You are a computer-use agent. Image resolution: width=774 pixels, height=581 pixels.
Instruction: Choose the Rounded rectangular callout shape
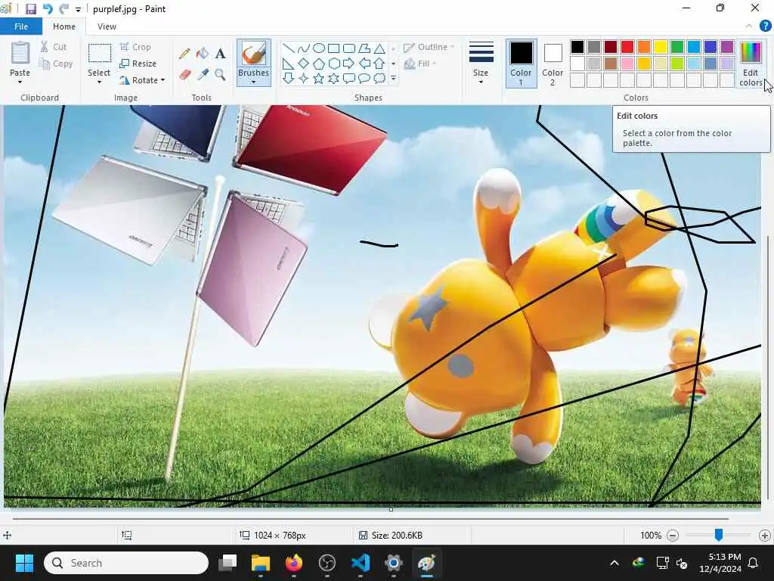(349, 78)
